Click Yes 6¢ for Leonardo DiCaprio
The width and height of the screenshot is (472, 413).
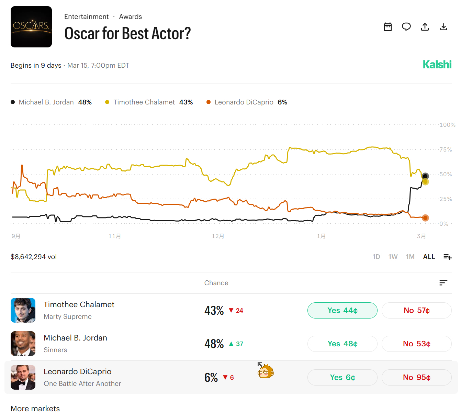(x=342, y=377)
